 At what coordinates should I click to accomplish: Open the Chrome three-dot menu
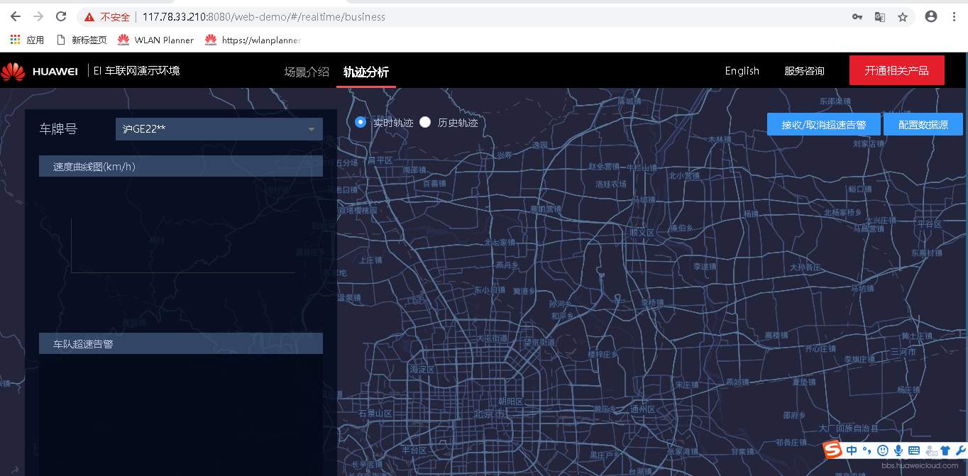coord(954,16)
